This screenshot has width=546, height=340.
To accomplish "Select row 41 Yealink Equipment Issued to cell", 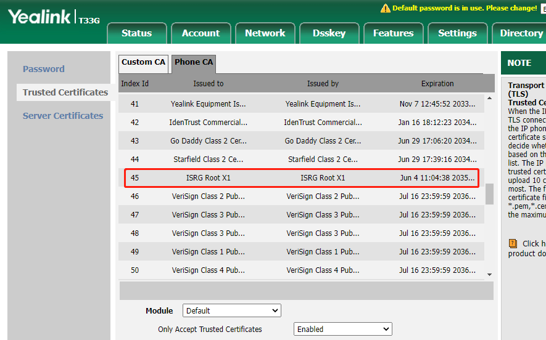I will pyautogui.click(x=209, y=103).
